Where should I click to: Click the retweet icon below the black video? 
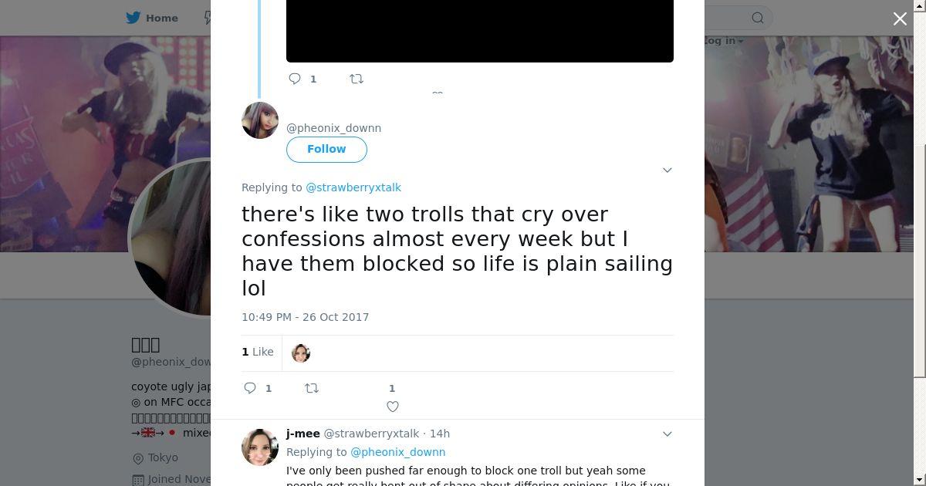coord(357,79)
